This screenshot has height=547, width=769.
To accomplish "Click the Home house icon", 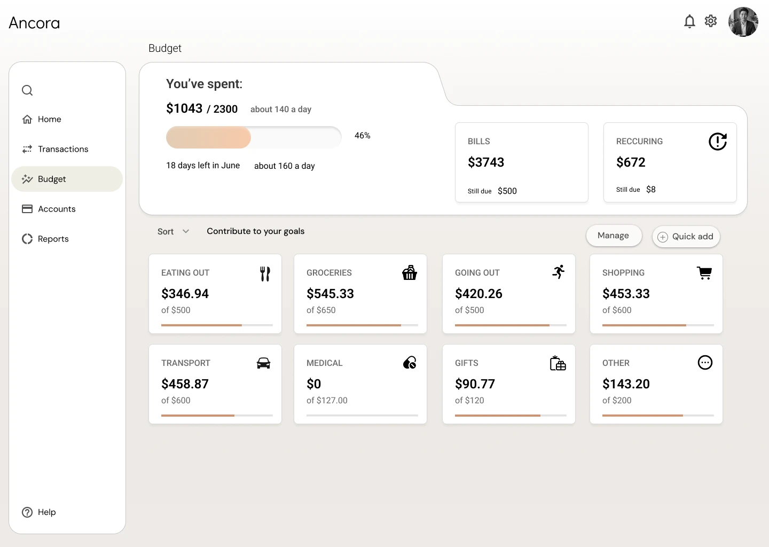I will (x=27, y=119).
